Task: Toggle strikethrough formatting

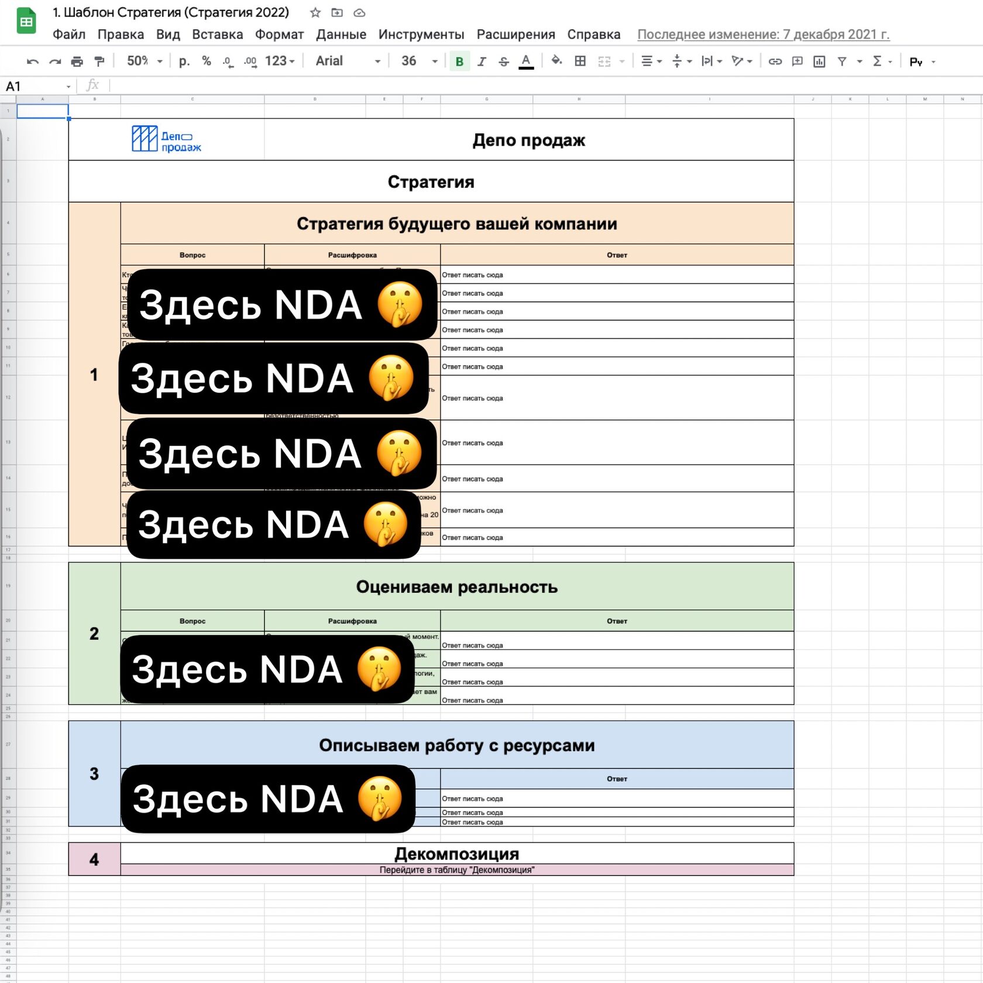Action: (504, 61)
